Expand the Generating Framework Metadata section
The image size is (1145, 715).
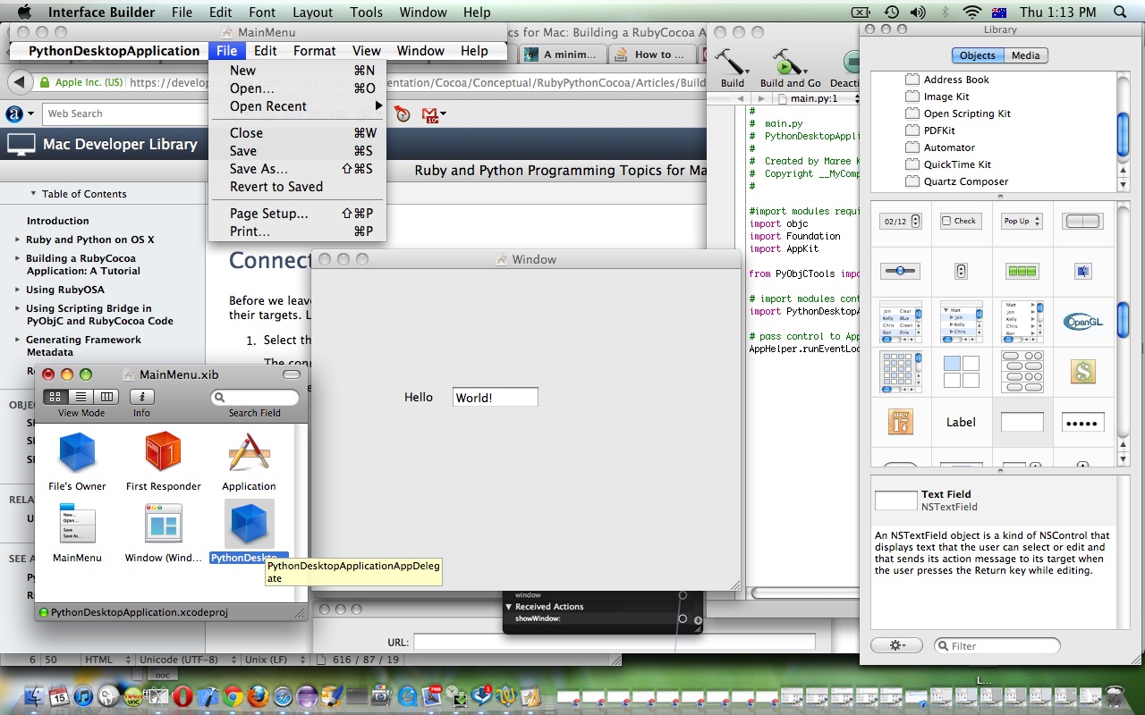coord(17,340)
